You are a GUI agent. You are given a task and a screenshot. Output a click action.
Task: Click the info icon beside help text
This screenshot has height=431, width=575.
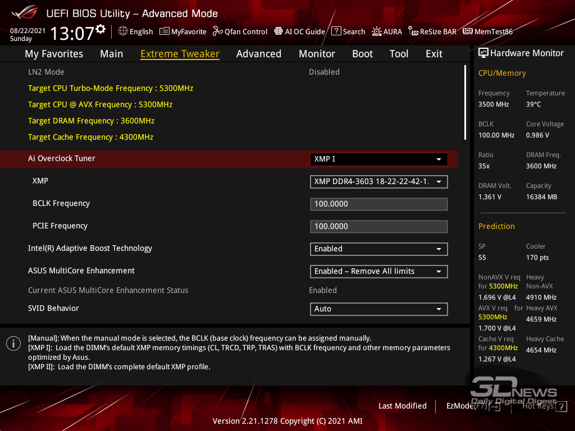tap(13, 343)
